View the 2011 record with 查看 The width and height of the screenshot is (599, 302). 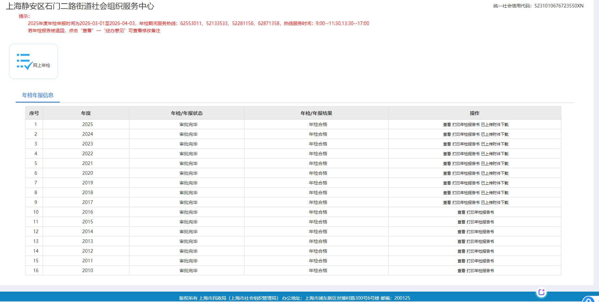(x=461, y=261)
